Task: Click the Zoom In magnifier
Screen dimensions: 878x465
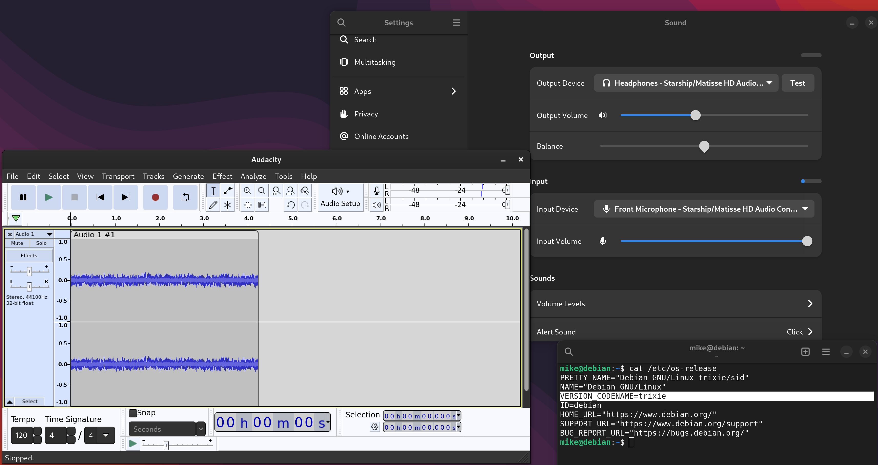Action: [247, 191]
